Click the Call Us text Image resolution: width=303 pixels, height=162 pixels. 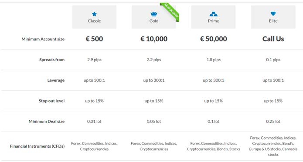273,39
